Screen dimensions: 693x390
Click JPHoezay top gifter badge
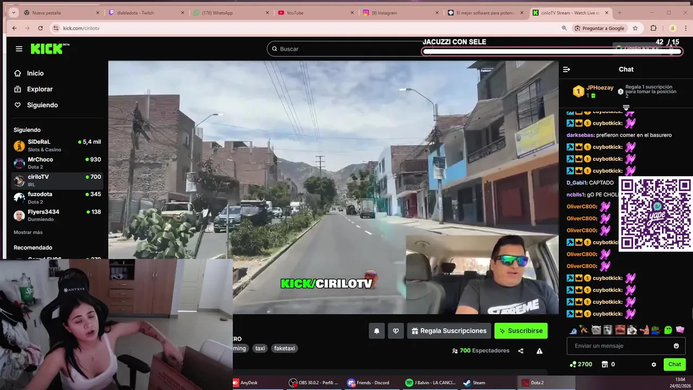tap(578, 92)
